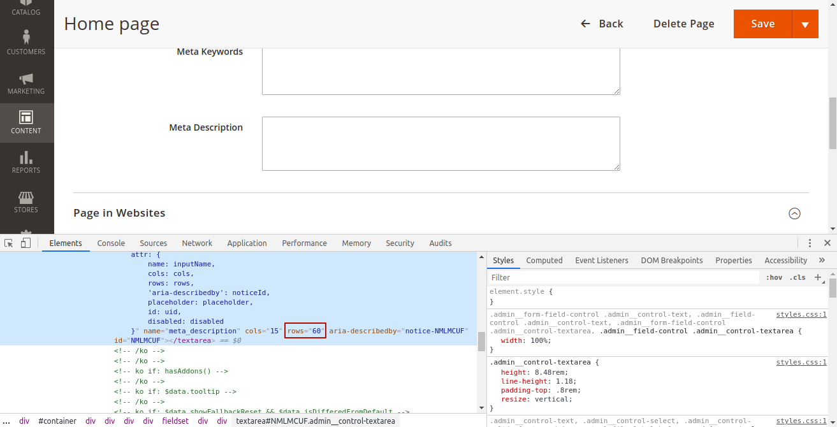Toggle DevTools device toolbar icon
The height and width of the screenshot is (427, 837).
click(25, 243)
